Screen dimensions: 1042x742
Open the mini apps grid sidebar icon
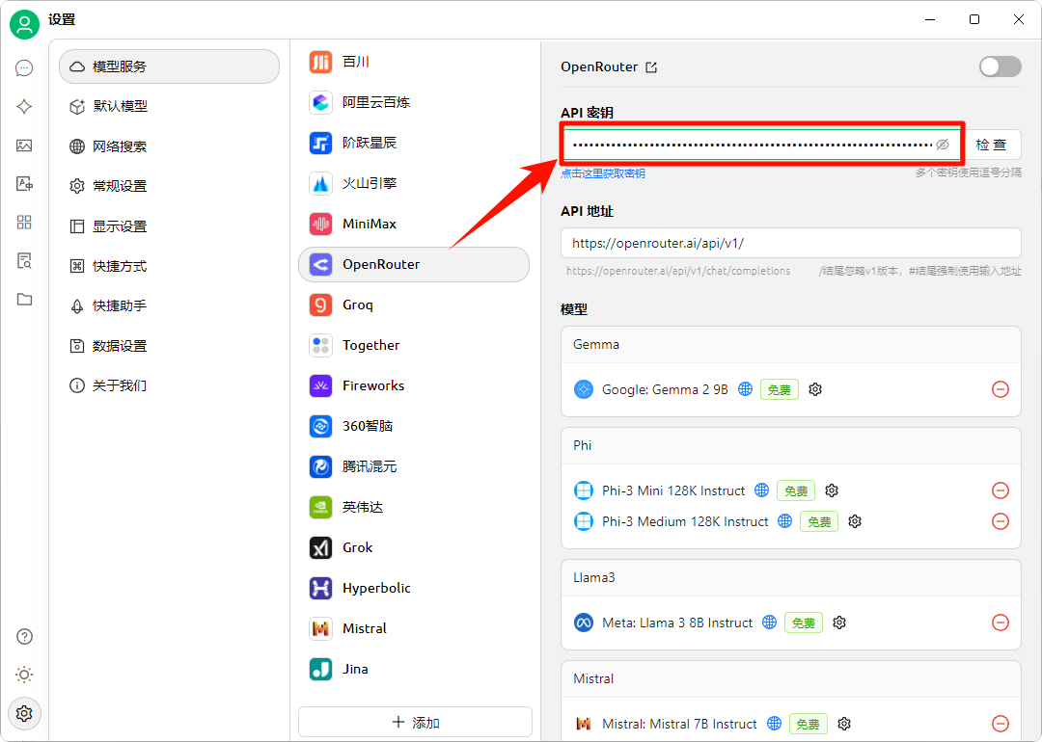[24, 223]
